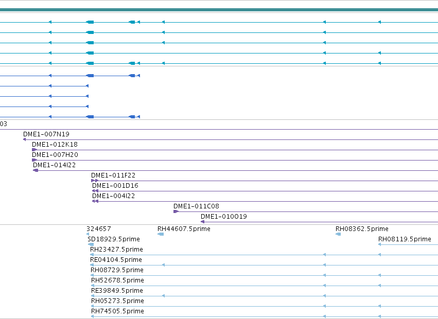This screenshot has width=438, height=319.
Task: Click the DME1-011C08 start arrow glyph
Action: click(x=176, y=211)
